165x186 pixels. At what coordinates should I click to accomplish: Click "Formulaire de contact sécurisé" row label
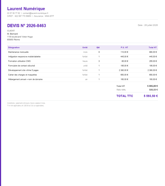tap(21, 66)
